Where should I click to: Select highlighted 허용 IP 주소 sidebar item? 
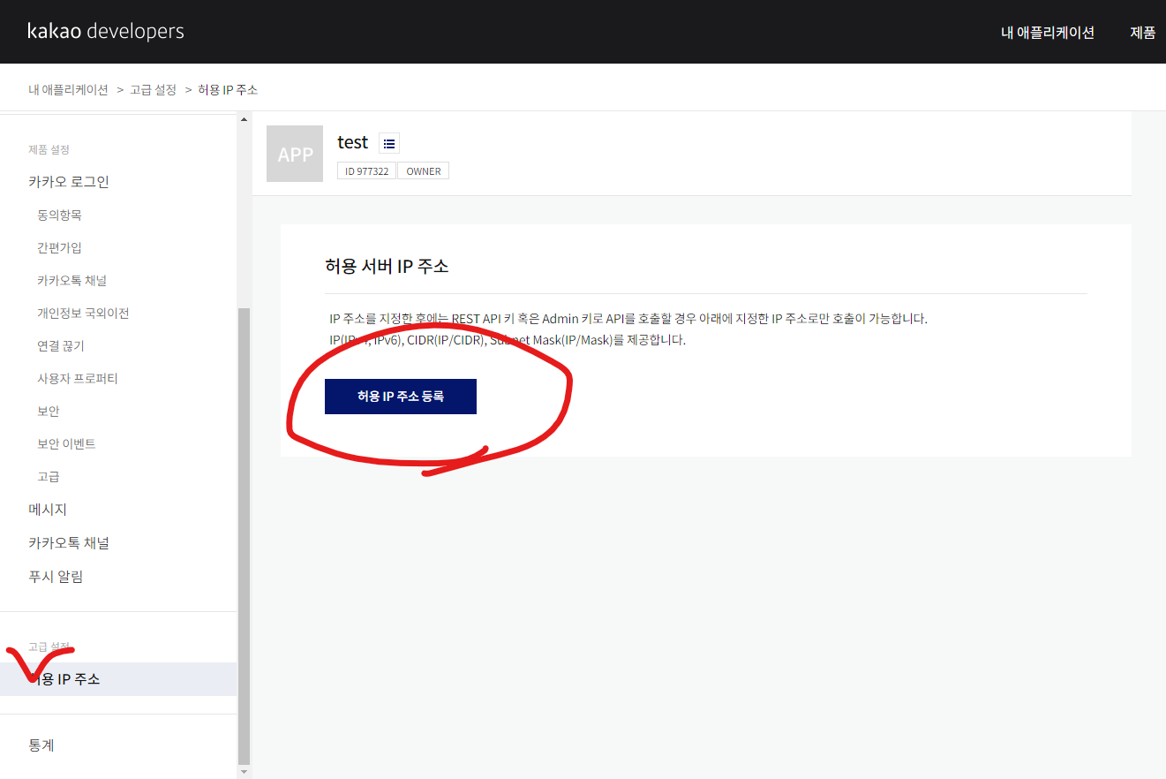click(118, 679)
